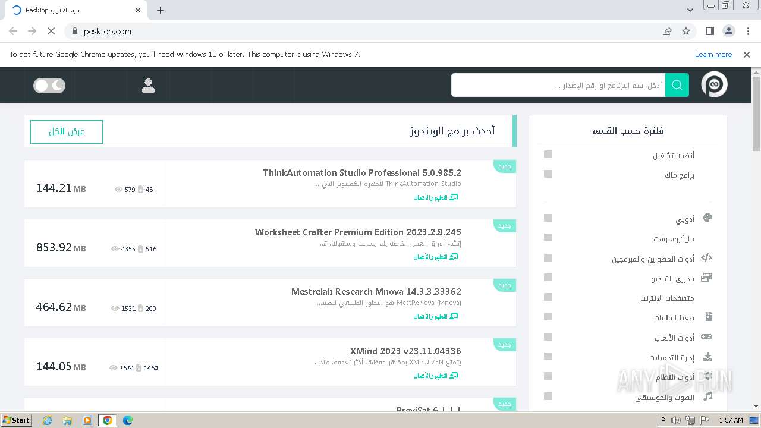Click the 144.21 MB size text
The height and width of the screenshot is (428, 761).
click(61, 188)
